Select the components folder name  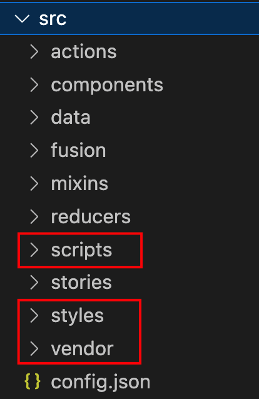click(x=107, y=85)
